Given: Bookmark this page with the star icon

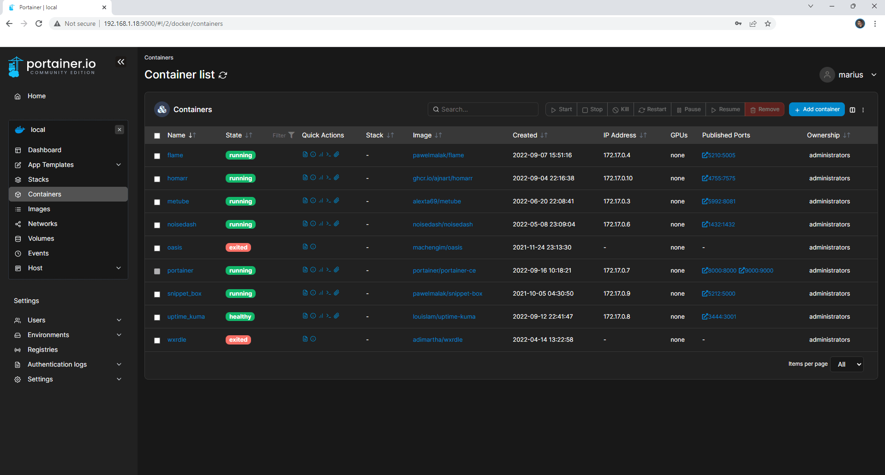Looking at the screenshot, I should pyautogui.click(x=768, y=24).
